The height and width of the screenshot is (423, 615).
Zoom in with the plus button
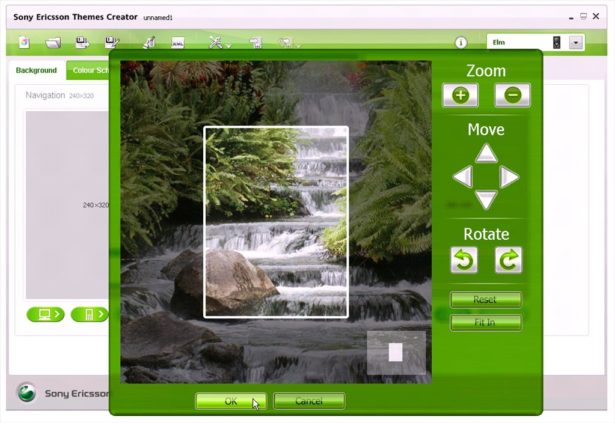[x=460, y=96]
